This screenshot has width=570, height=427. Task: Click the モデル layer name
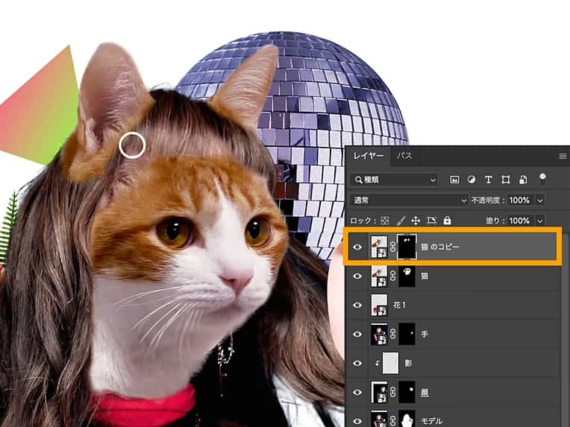coord(431,421)
